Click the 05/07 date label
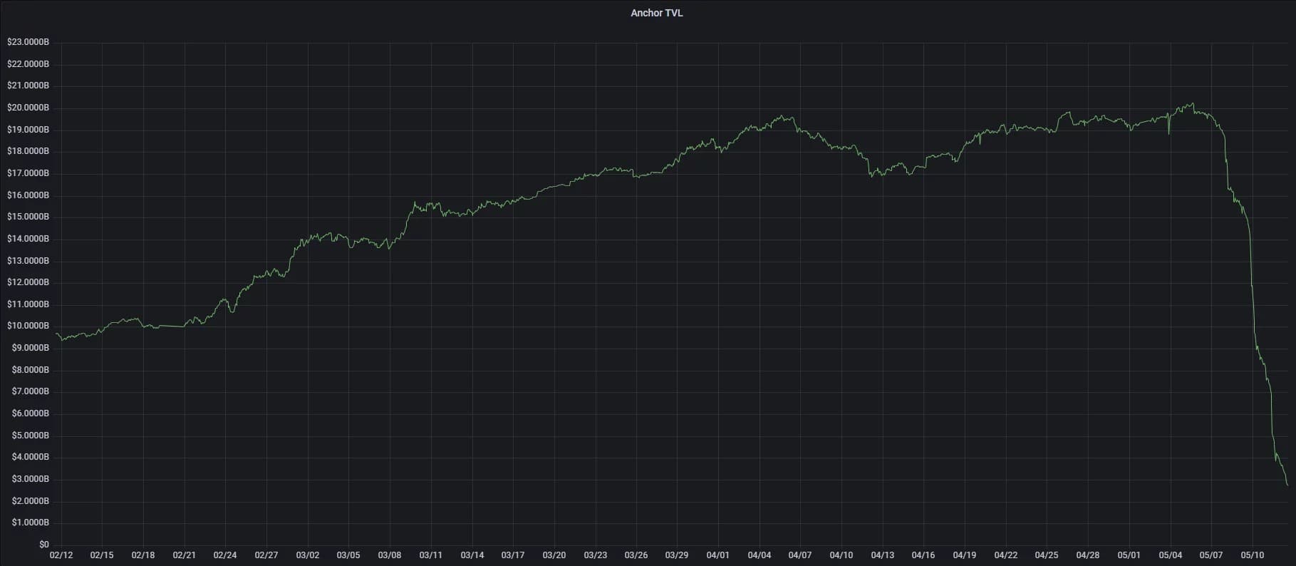Image resolution: width=1296 pixels, height=566 pixels. tap(1211, 555)
